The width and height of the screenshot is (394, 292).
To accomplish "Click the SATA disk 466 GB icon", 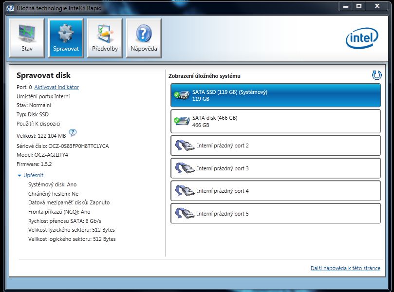I will coord(182,121).
